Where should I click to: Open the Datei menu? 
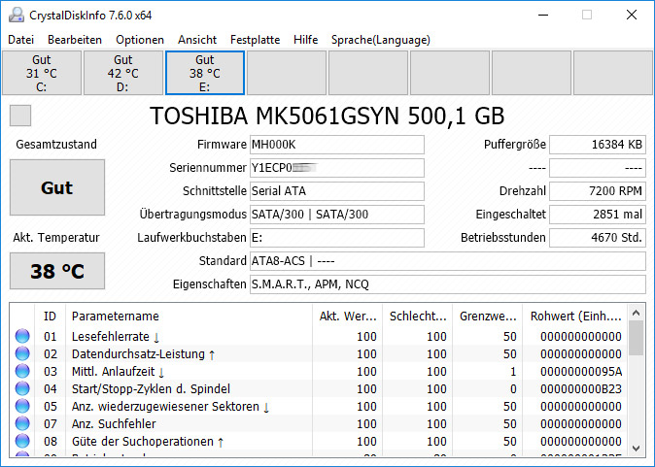[20, 40]
